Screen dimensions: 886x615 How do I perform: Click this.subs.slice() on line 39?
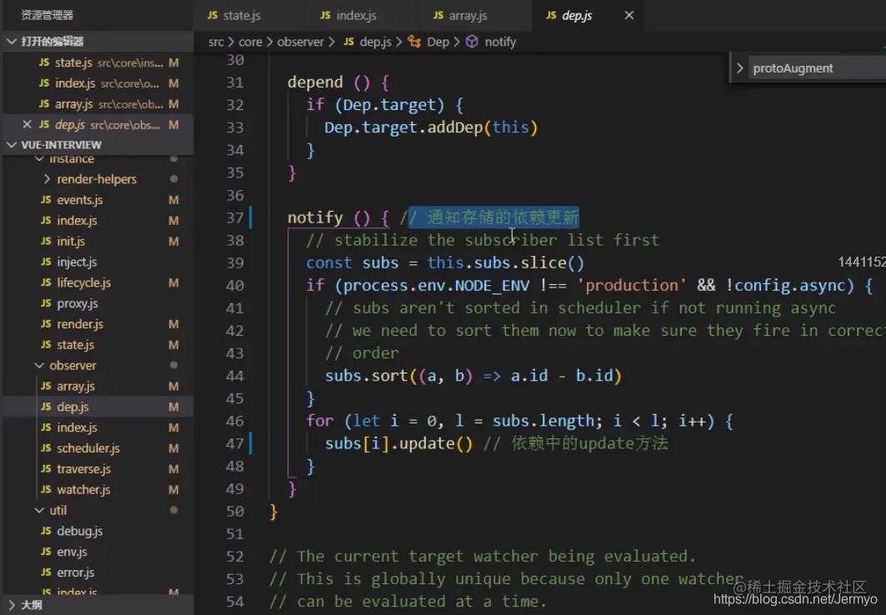(506, 263)
